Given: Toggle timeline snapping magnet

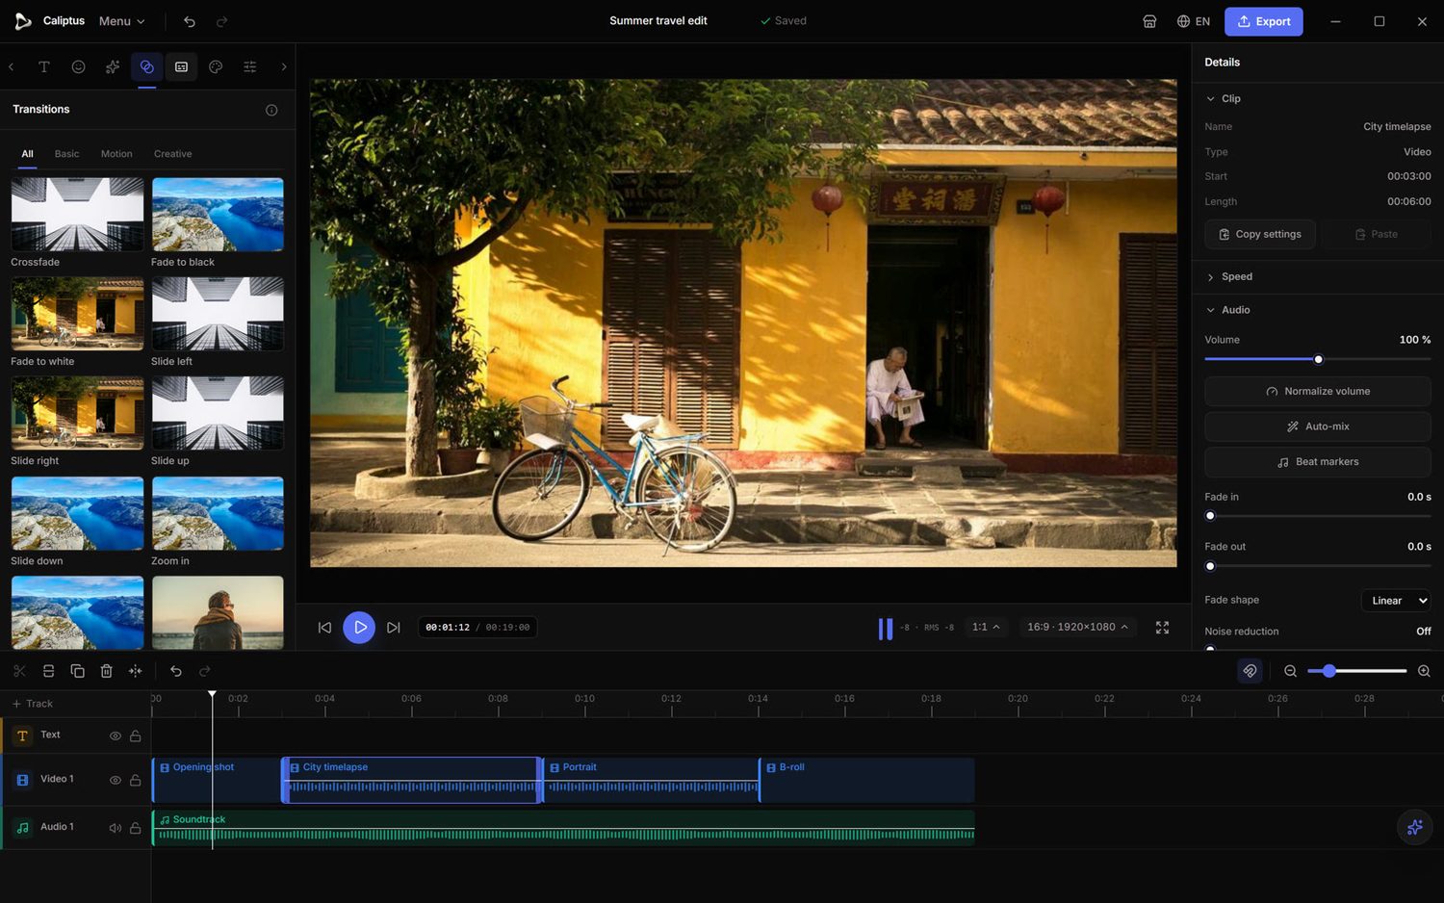Looking at the screenshot, I should (1250, 671).
